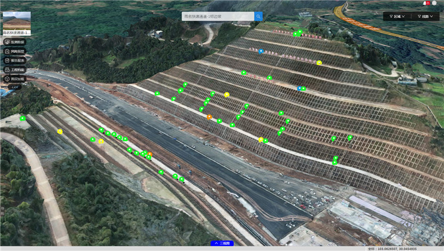Open 工程档案 project archive panel
444x251 pixels.
pos(15,70)
